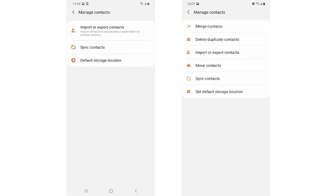Select the Move contacts entry
This screenshot has width=310, height=196.
point(226,66)
